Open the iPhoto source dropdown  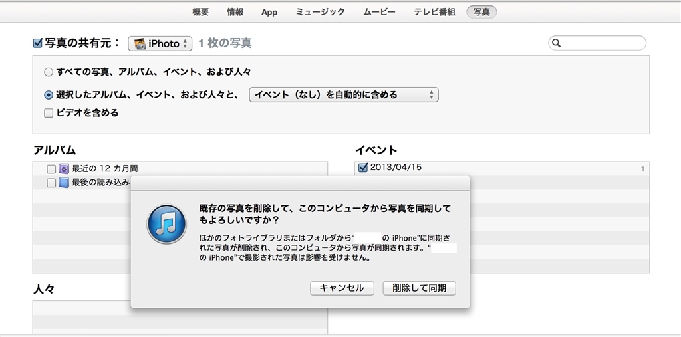pyautogui.click(x=160, y=43)
